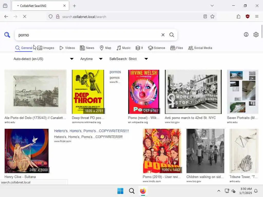Close the CollabNet SearXNG tab
Screen dimensions: 263x197
click(x=64, y=6)
